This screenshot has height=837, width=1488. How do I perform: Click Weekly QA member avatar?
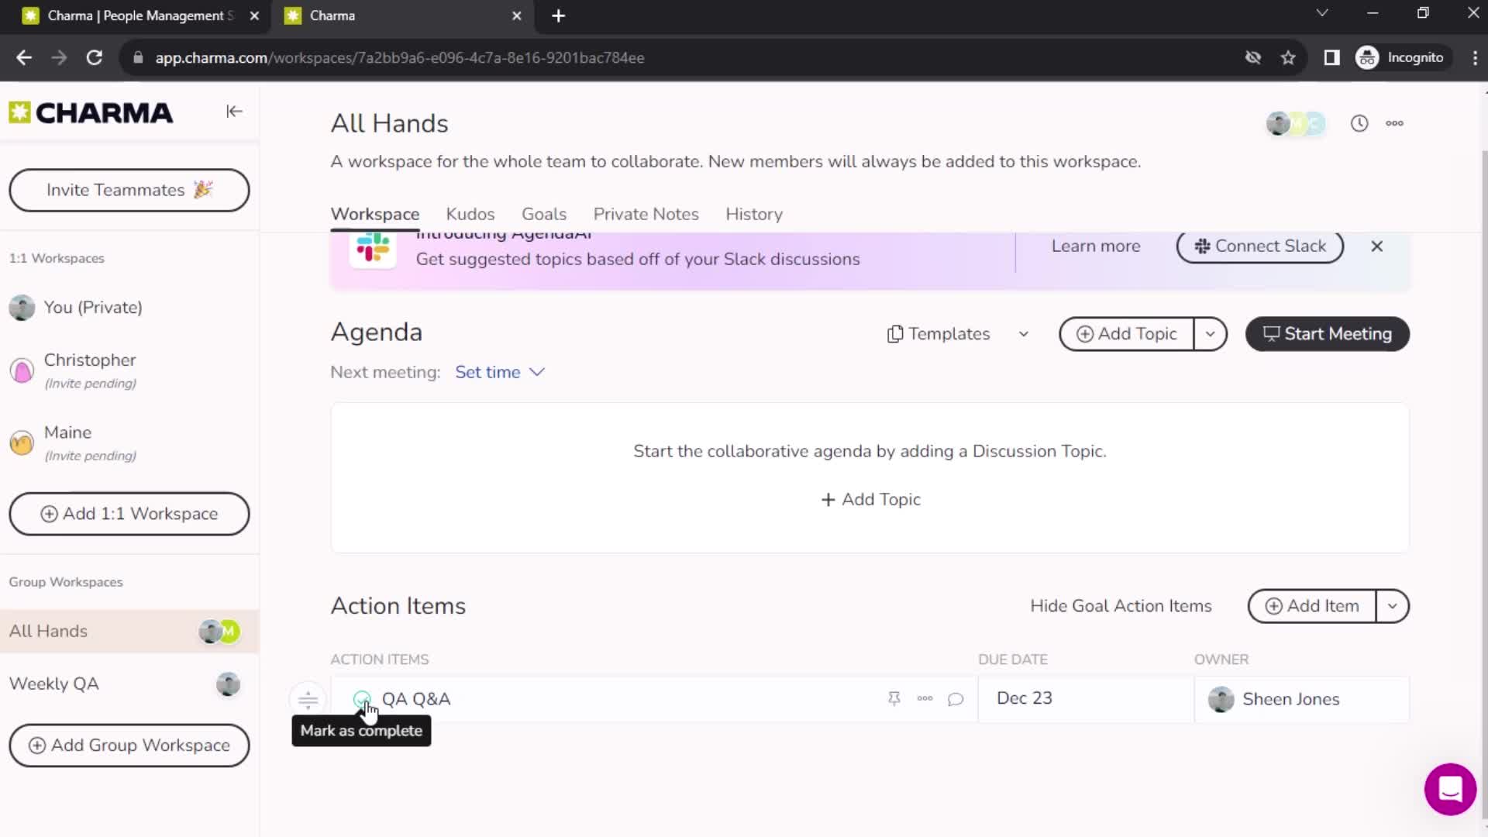[x=228, y=684]
